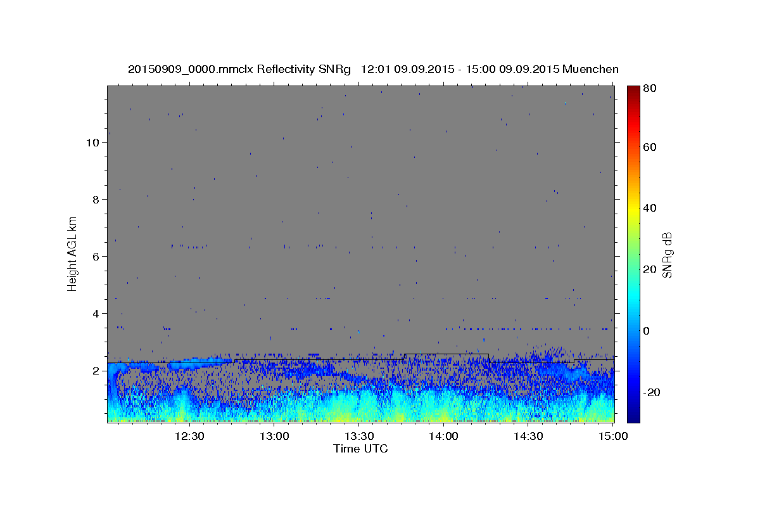
Task: Click the colorbar value -20
Action: pyautogui.click(x=653, y=392)
